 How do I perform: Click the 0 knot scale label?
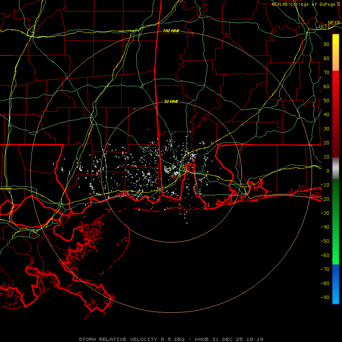(x=328, y=171)
